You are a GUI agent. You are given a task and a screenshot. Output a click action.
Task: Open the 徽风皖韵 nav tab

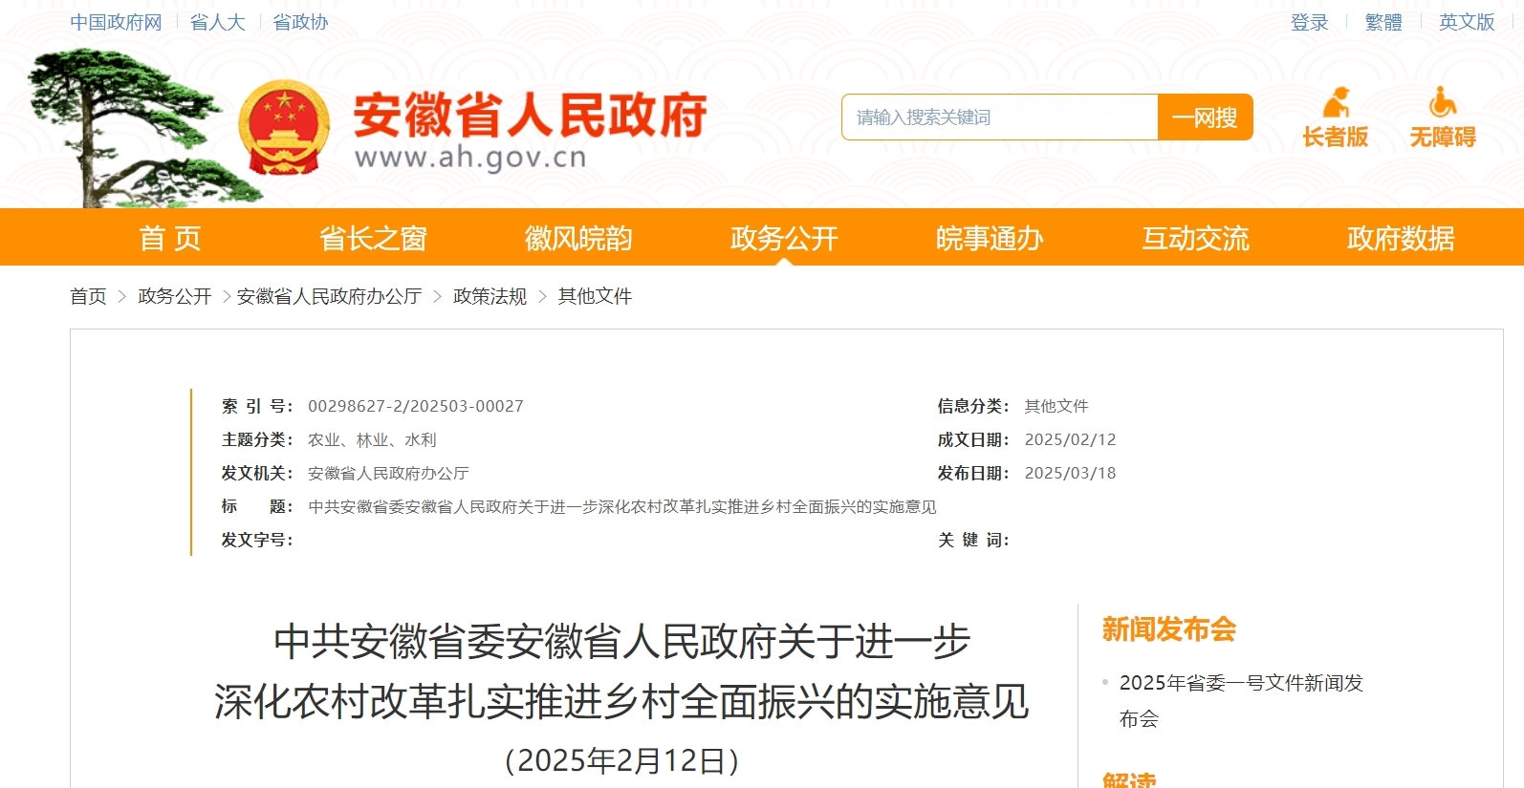pos(578,238)
